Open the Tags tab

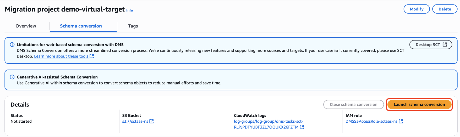[133, 26]
